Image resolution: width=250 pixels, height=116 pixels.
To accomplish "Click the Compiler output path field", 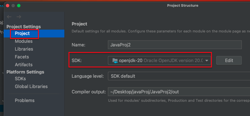I will 179,92.
